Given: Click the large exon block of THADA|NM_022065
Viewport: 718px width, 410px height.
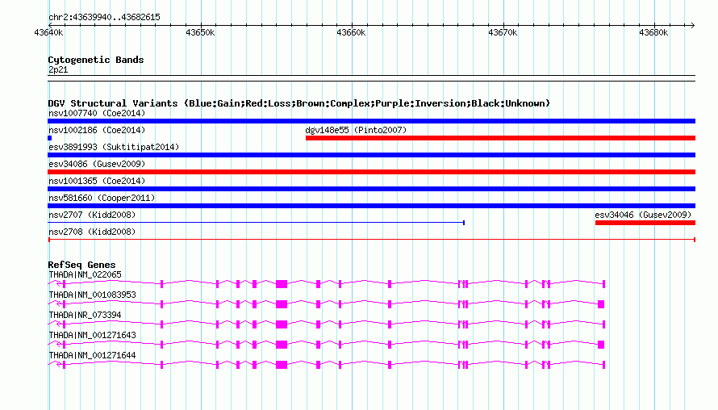Looking at the screenshot, I should tap(282, 284).
